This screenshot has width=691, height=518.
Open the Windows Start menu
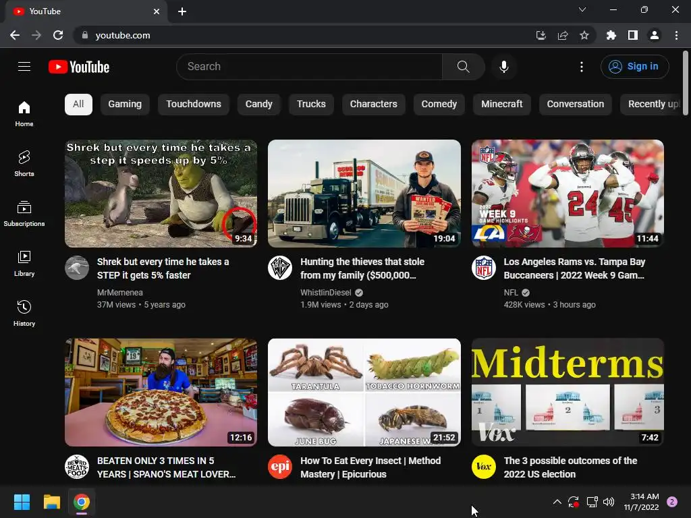click(x=22, y=502)
